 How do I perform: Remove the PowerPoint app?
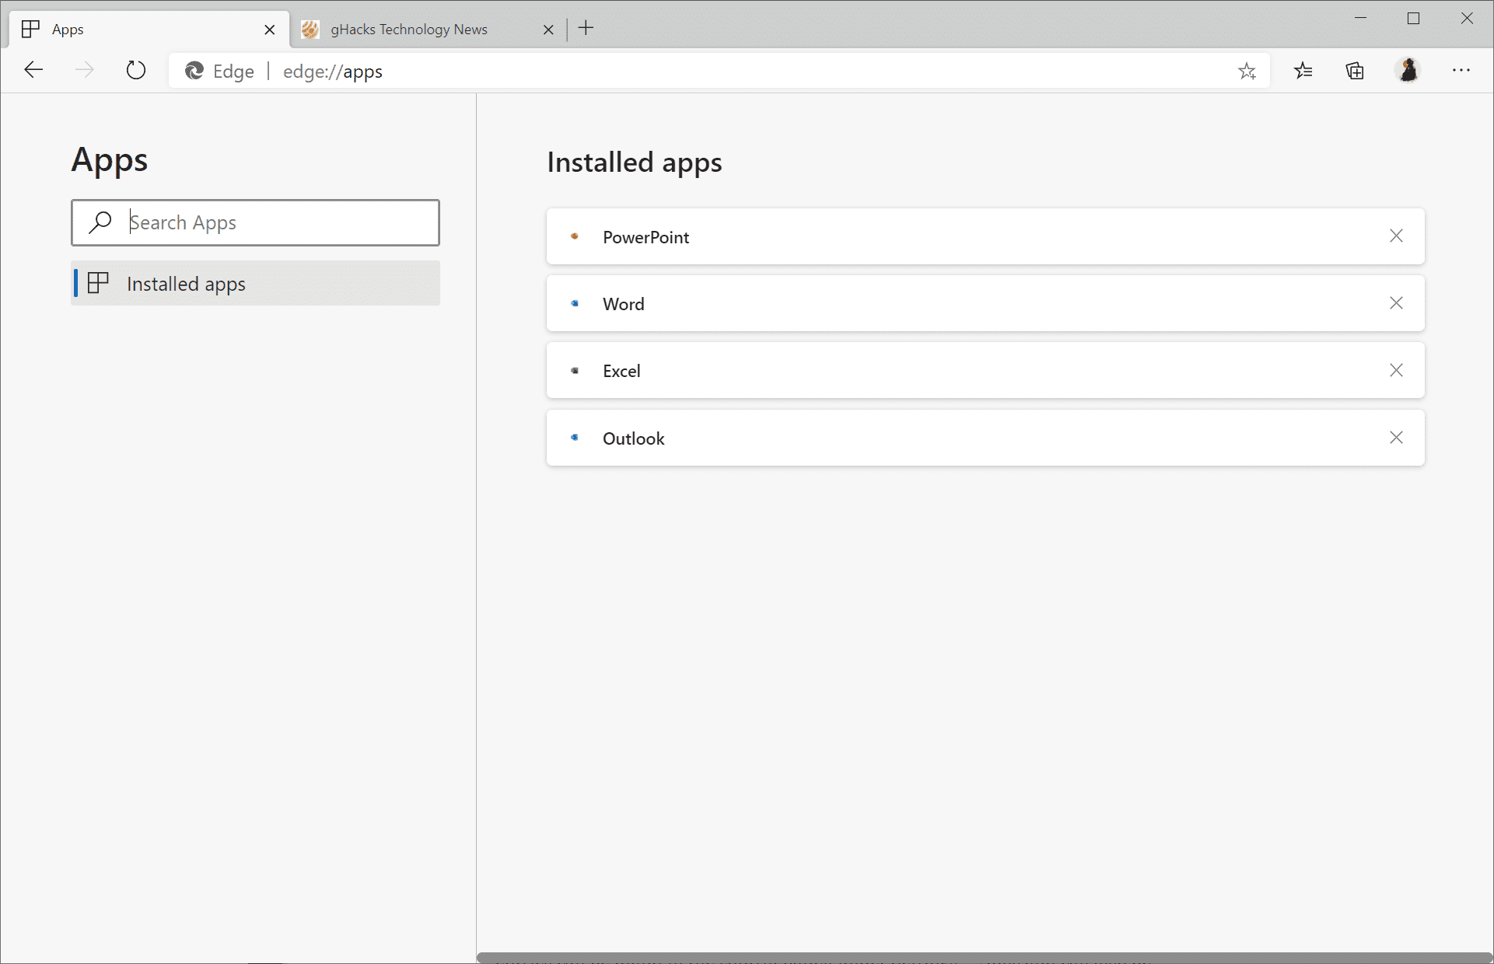[1396, 236]
